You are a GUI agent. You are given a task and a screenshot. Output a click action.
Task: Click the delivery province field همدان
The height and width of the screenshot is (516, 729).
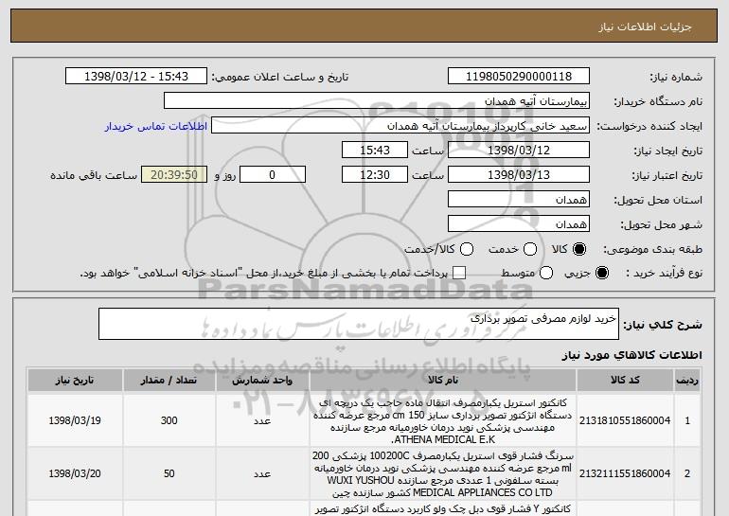tap(519, 199)
